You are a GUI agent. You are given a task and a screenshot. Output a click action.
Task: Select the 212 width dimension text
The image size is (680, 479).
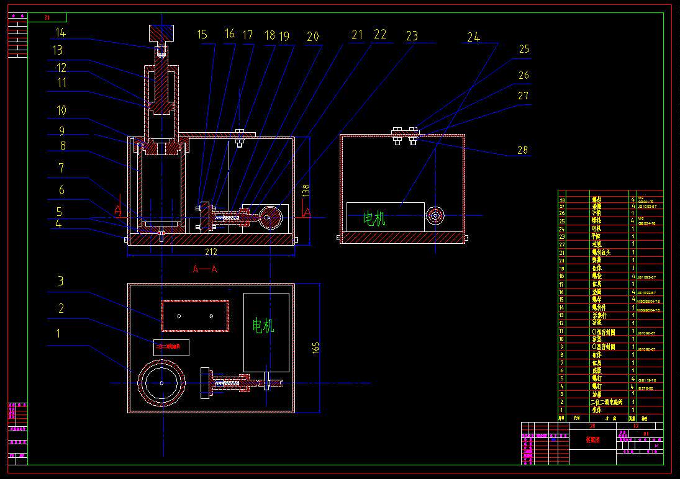(211, 251)
